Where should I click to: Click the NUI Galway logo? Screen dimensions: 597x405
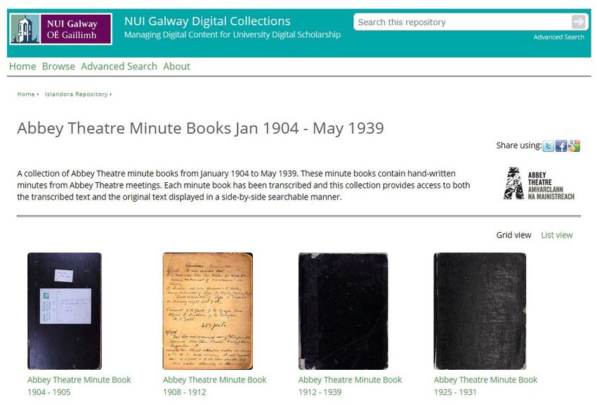click(61, 29)
